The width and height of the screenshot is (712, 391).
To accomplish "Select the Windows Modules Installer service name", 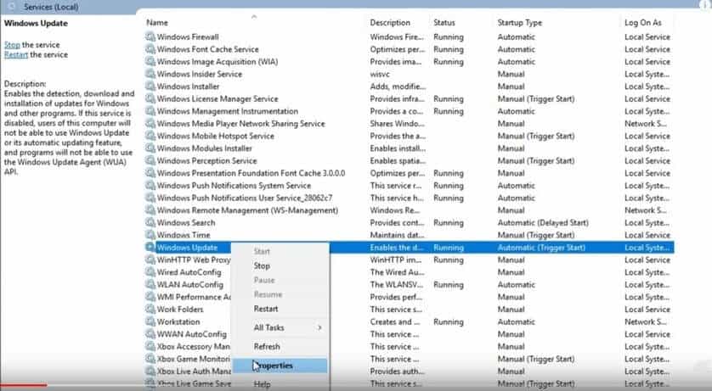I will pos(204,148).
